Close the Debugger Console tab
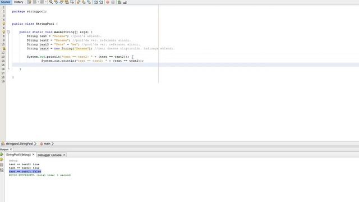 coord(65,155)
